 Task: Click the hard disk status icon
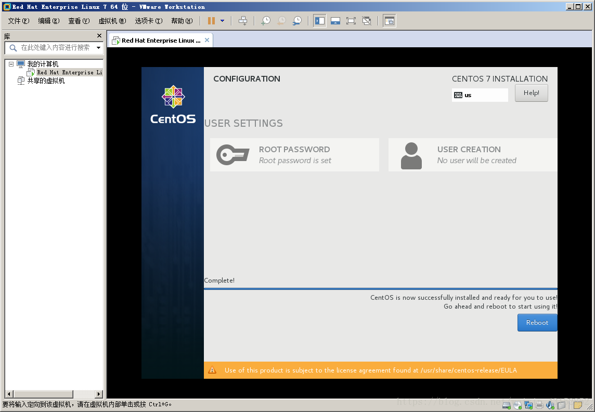point(506,405)
